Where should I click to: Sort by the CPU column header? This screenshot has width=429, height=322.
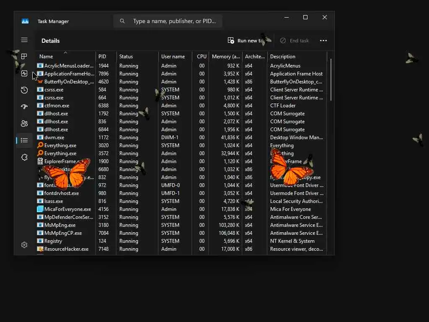[x=201, y=57]
